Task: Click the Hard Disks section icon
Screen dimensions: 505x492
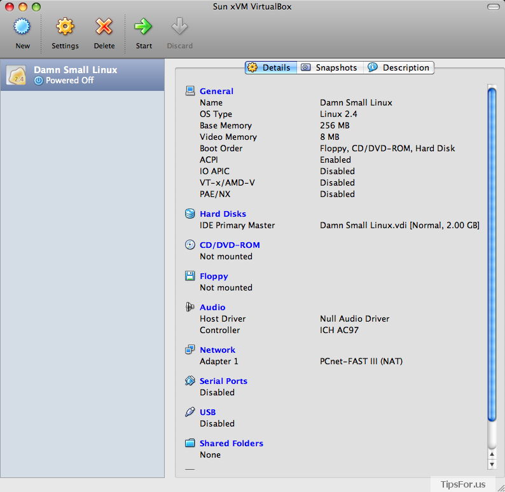Action: (x=190, y=214)
